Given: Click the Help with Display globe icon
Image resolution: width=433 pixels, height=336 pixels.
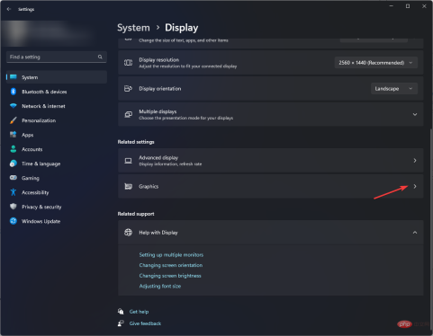Looking at the screenshot, I should pyautogui.click(x=128, y=233).
